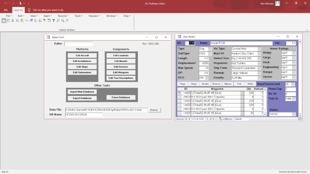The image size is (310, 174).
Task: Open the Hangar armor rating dropdown
Action: pos(294,72)
